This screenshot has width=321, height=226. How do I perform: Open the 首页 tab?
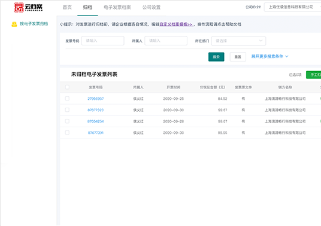click(67, 7)
